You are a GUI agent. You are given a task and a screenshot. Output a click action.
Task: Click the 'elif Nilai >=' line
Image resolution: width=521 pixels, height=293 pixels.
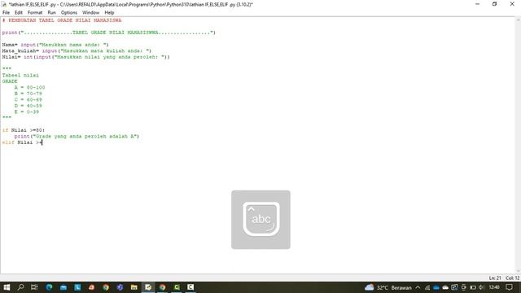pos(22,142)
